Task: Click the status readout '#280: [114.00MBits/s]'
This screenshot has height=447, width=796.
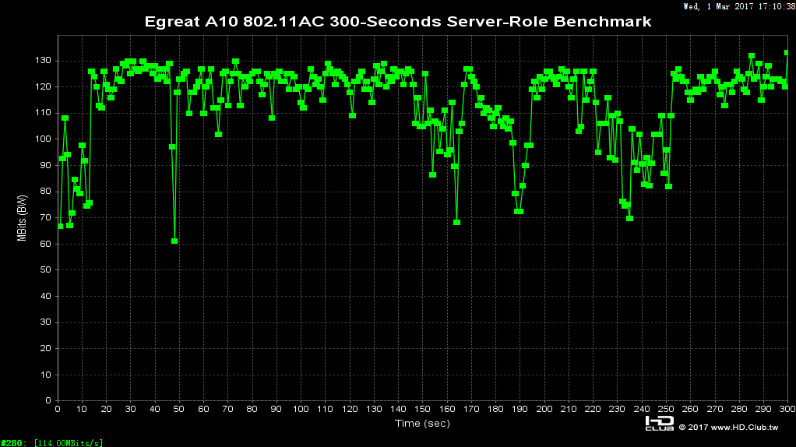Action: click(x=51, y=443)
